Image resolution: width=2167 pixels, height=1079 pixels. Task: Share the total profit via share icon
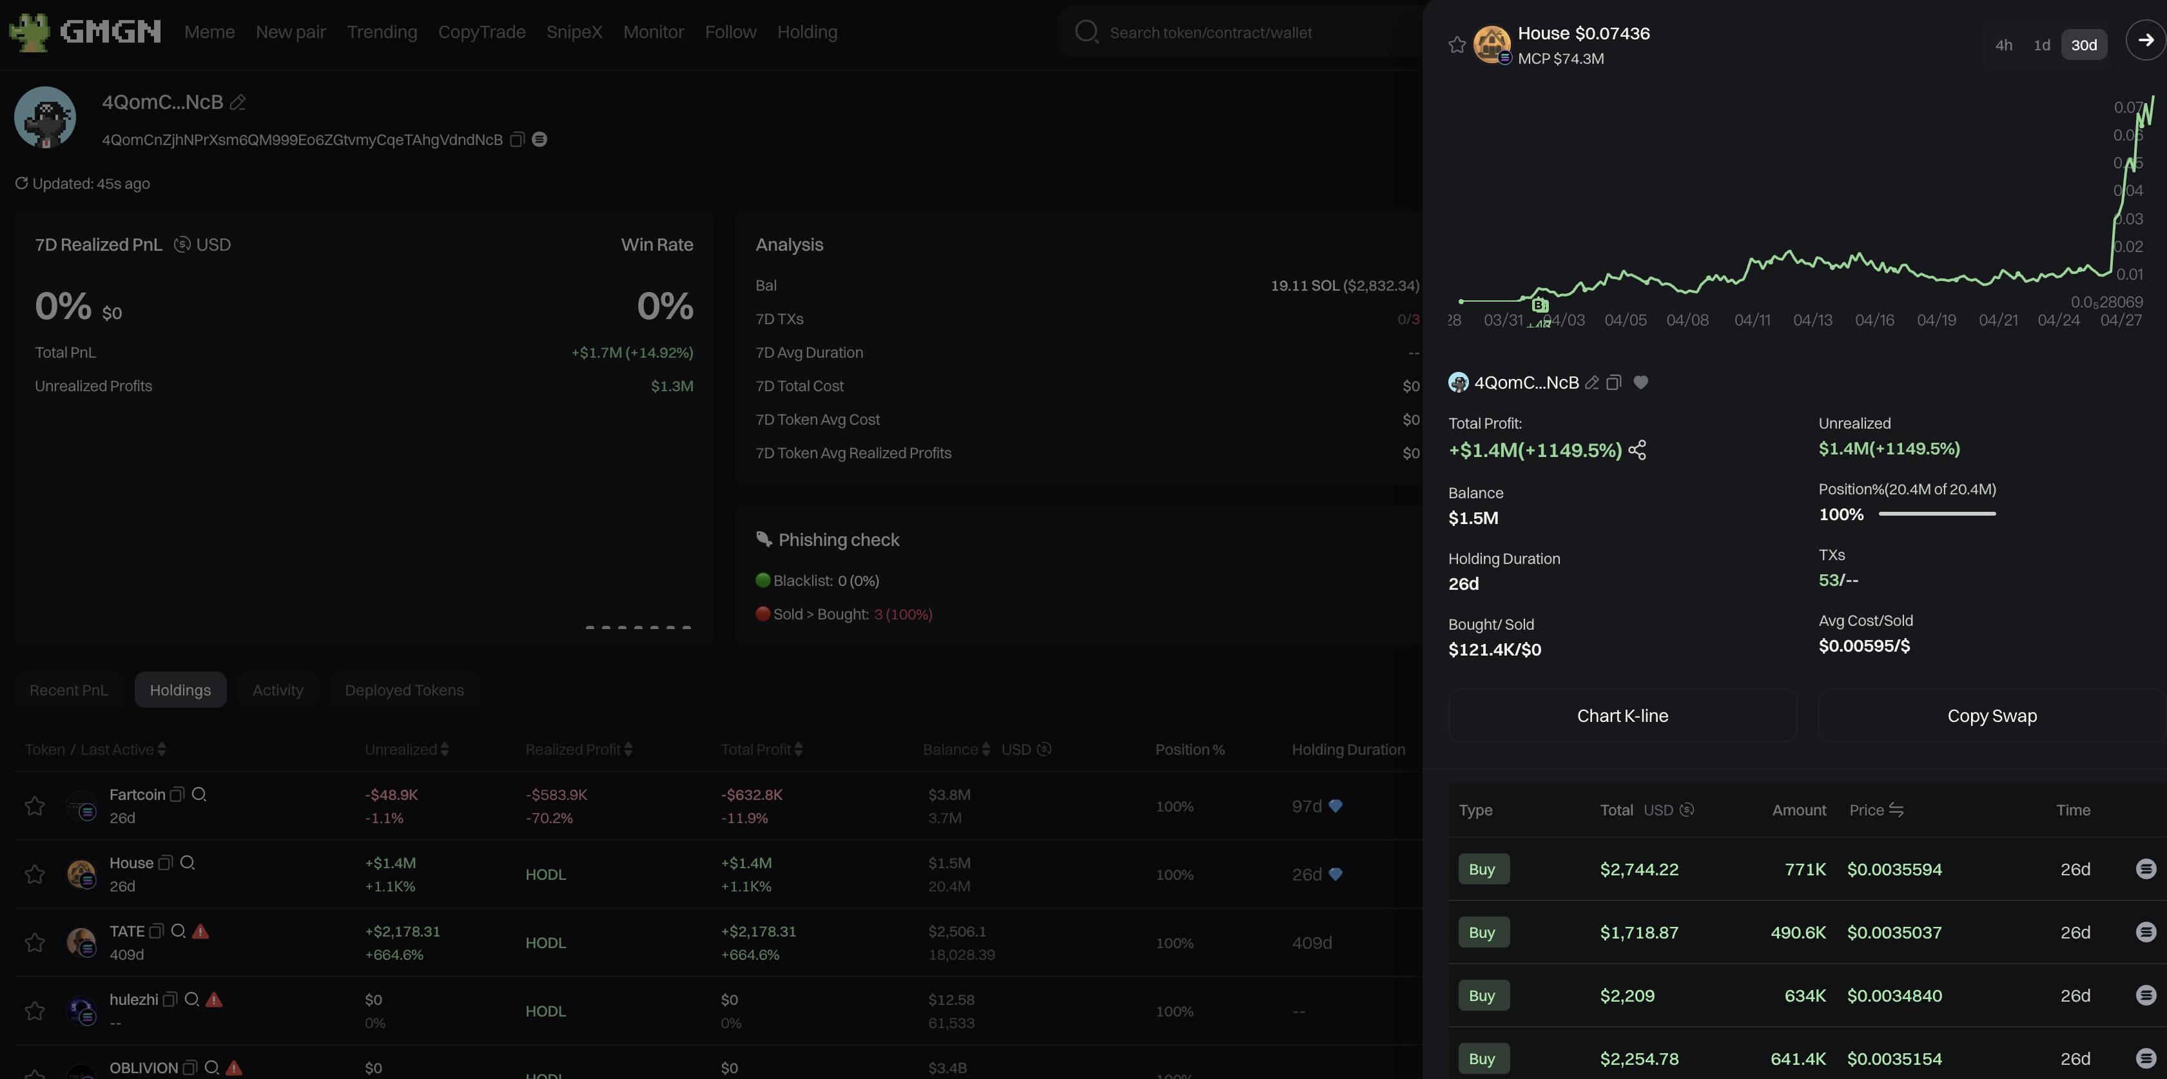pyautogui.click(x=1637, y=450)
